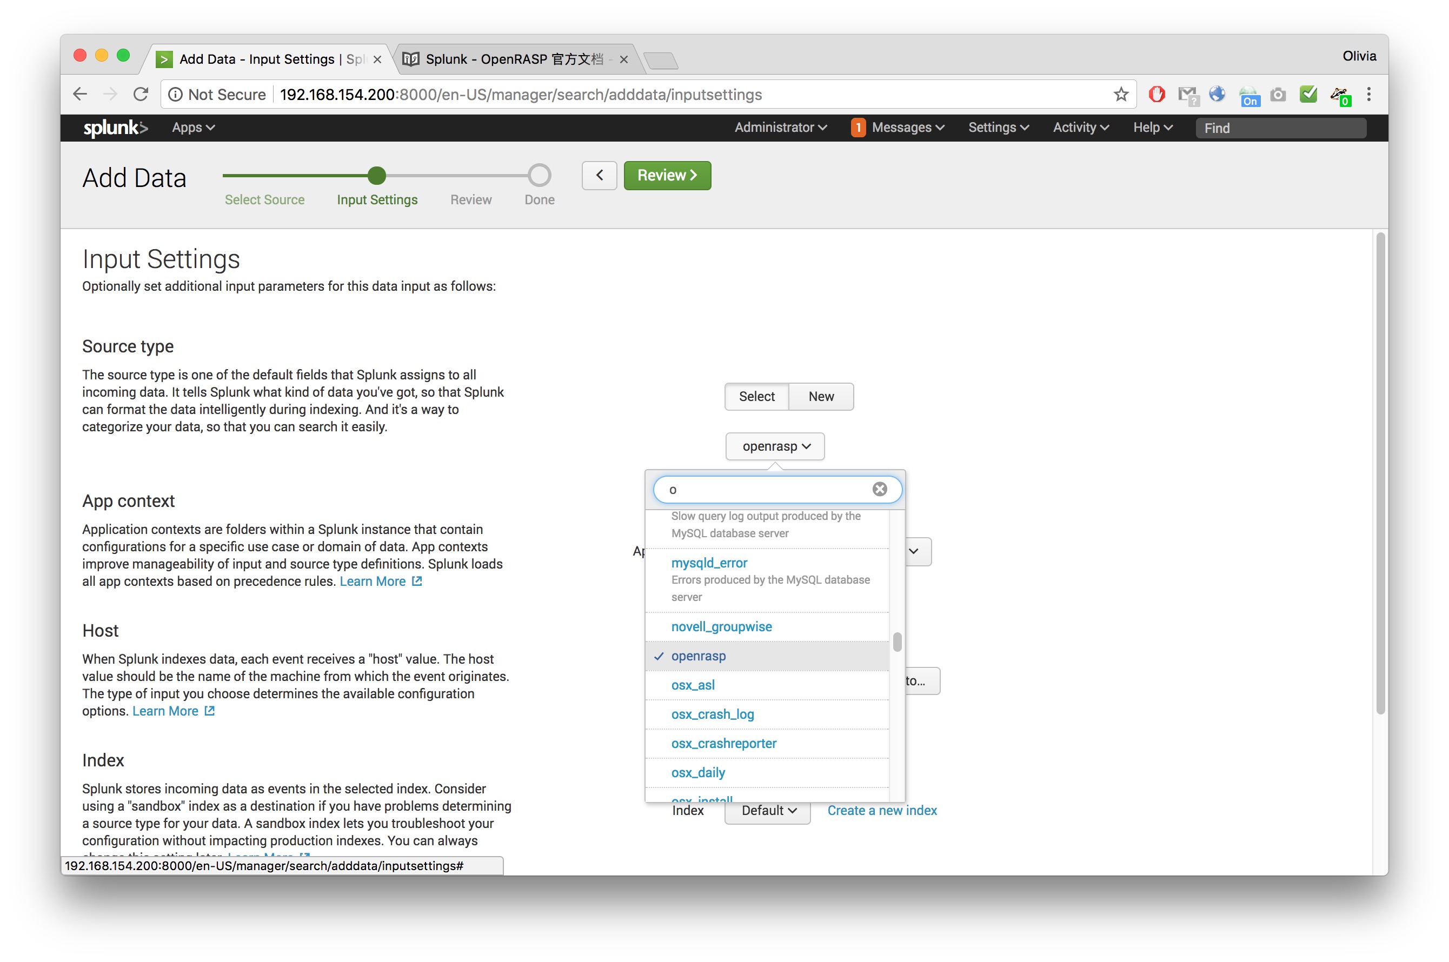
Task: Select openrasp from the sourcetype list
Action: click(699, 655)
